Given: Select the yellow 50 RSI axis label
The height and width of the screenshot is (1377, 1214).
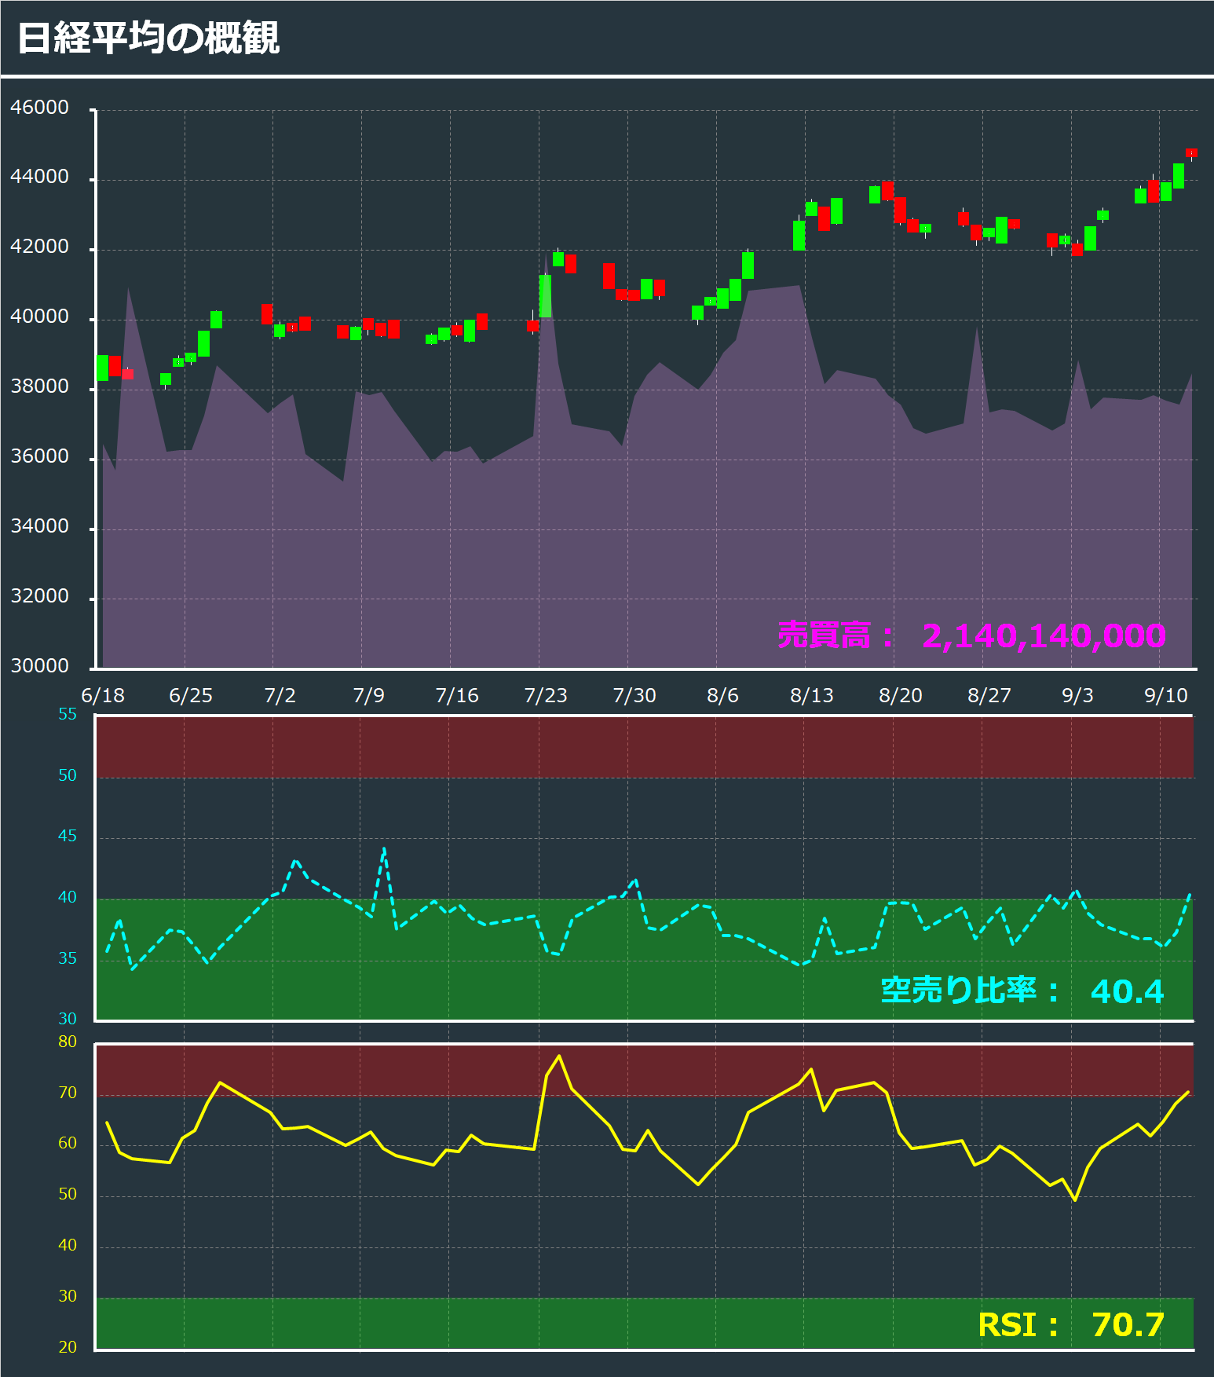Looking at the screenshot, I should coord(68,1194).
